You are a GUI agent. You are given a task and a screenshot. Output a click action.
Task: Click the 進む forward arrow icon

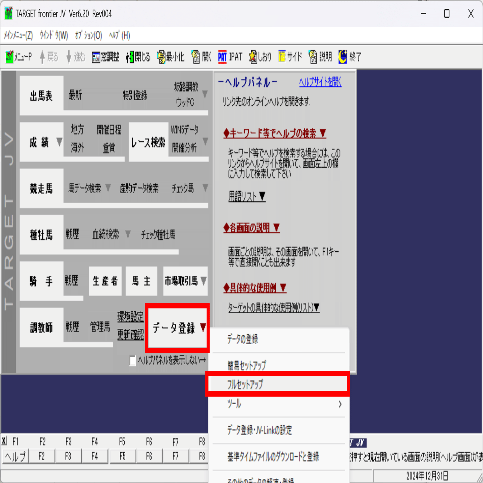point(68,57)
